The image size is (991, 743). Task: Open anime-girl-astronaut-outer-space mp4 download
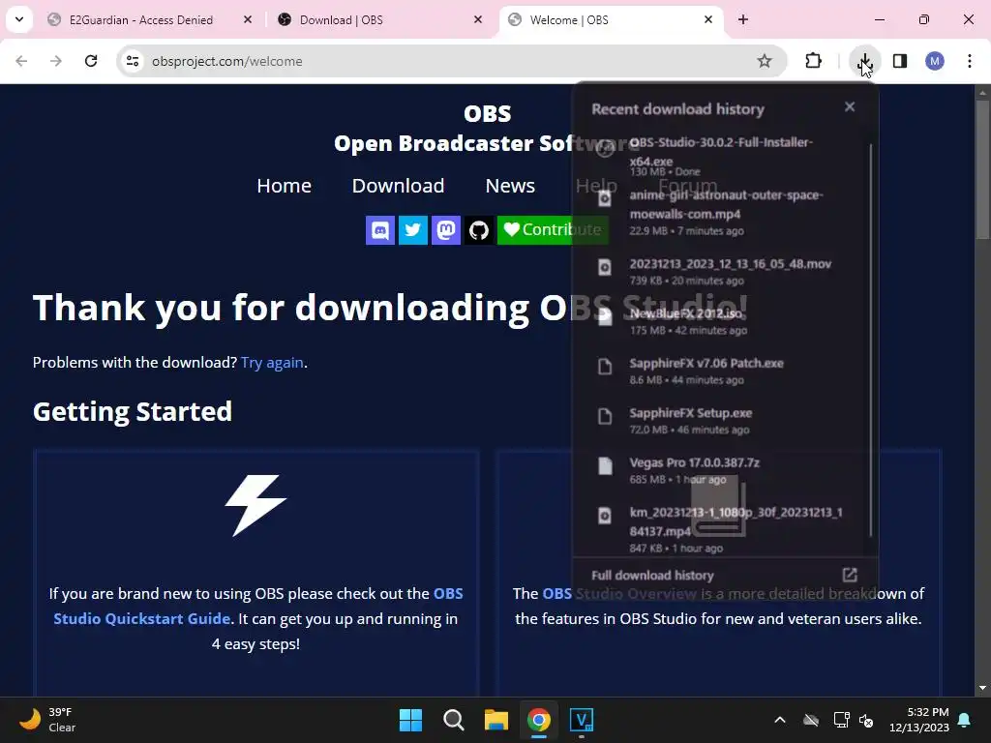click(722, 212)
